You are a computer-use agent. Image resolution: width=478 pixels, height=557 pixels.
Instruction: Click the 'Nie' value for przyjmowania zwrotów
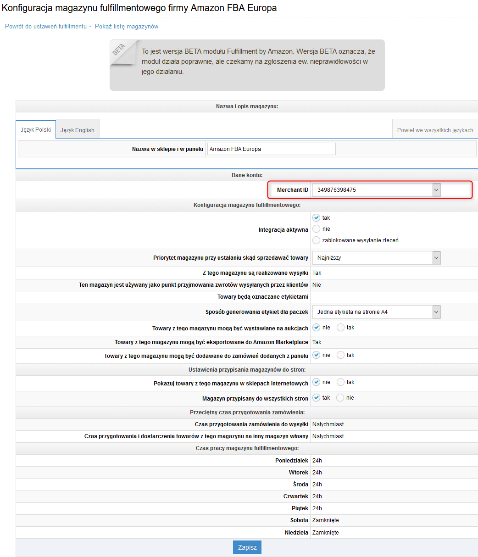pos(317,285)
